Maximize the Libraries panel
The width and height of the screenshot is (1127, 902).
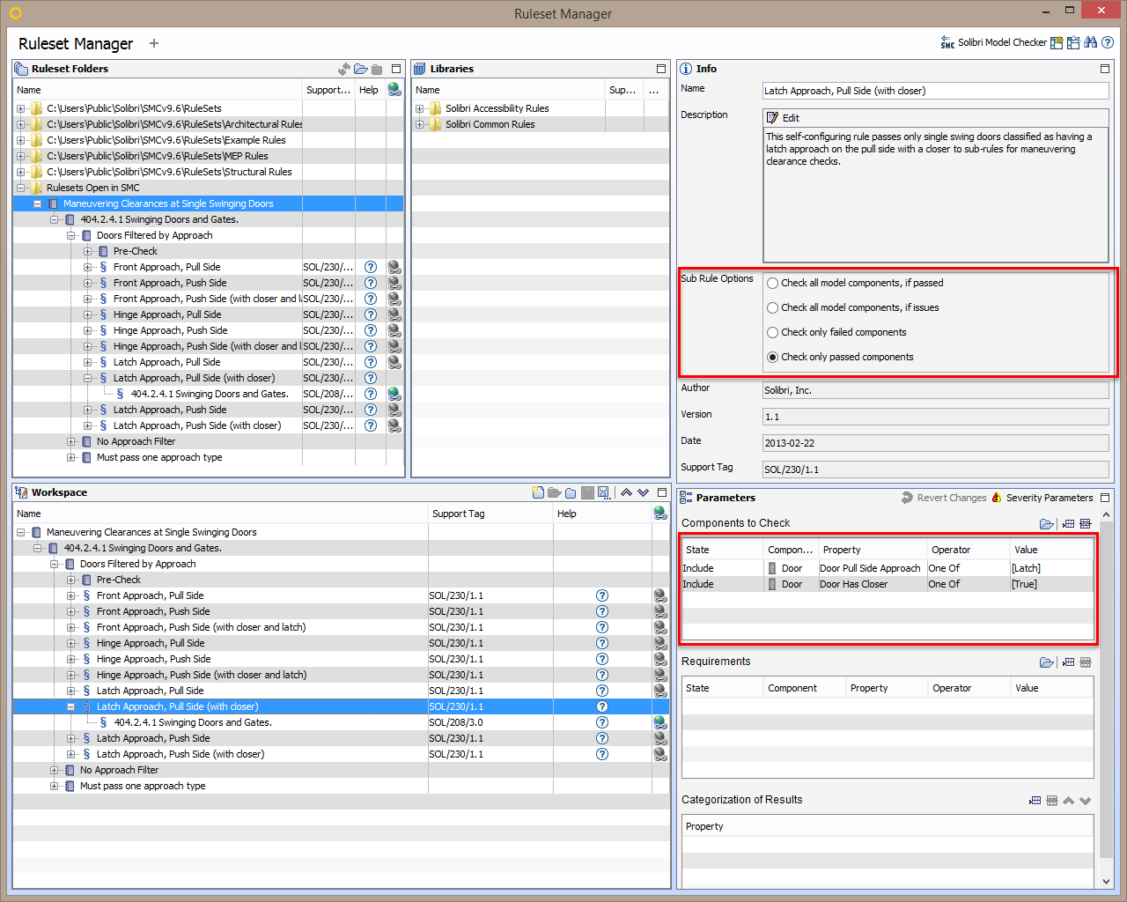coord(660,69)
